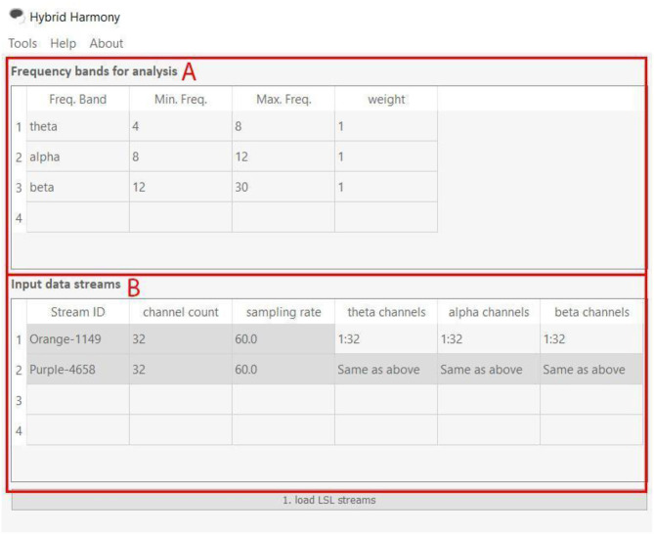654x534 pixels.
Task: Open the About menu
Action: point(107,43)
